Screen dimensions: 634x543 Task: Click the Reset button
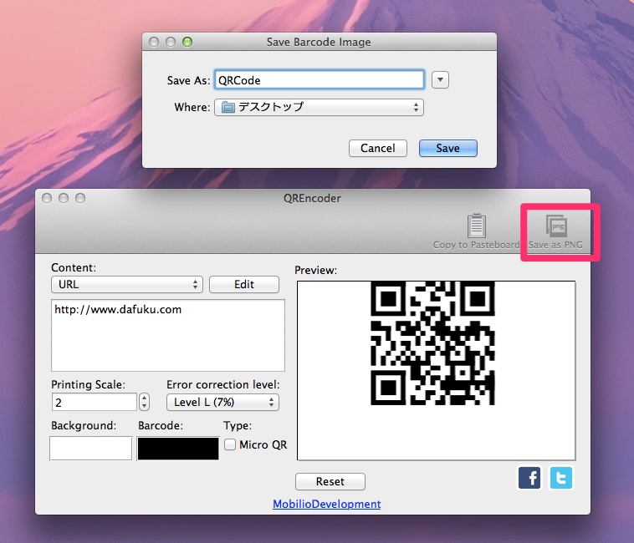pyautogui.click(x=330, y=482)
